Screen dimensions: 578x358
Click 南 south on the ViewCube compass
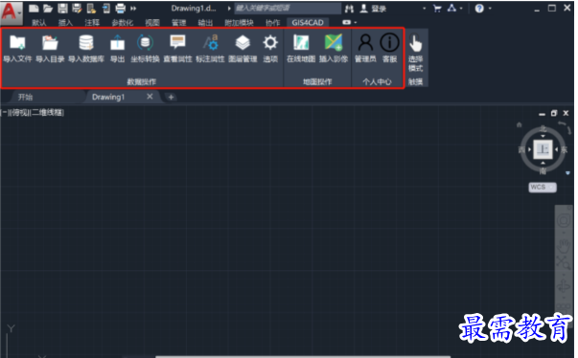543,170
